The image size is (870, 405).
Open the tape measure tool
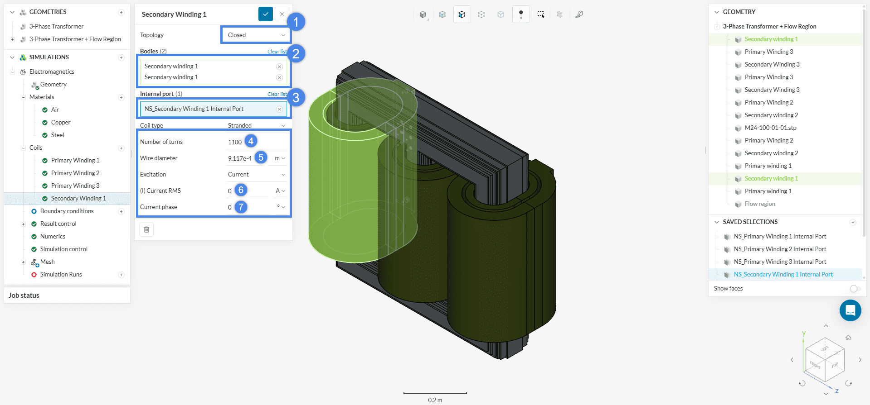(579, 14)
